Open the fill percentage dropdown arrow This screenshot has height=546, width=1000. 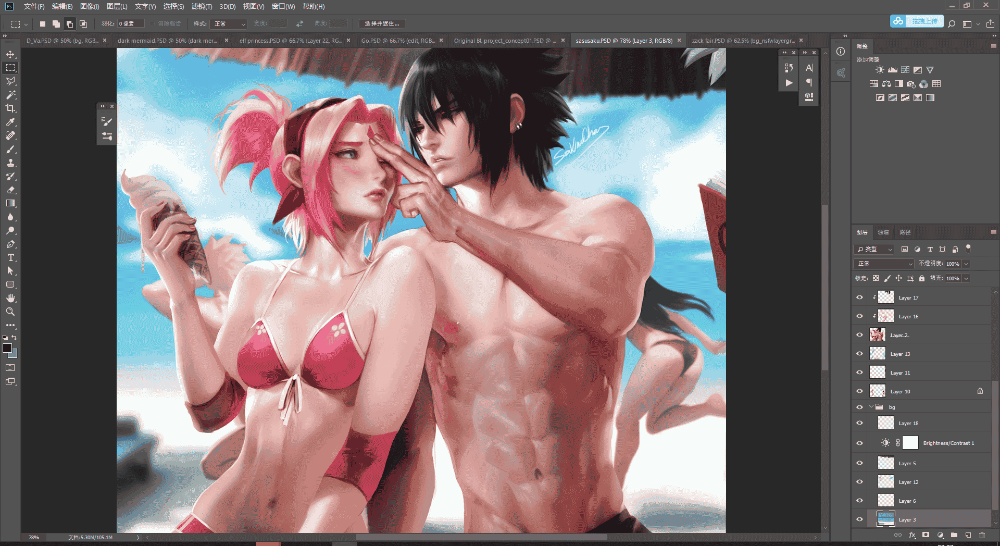coord(966,278)
